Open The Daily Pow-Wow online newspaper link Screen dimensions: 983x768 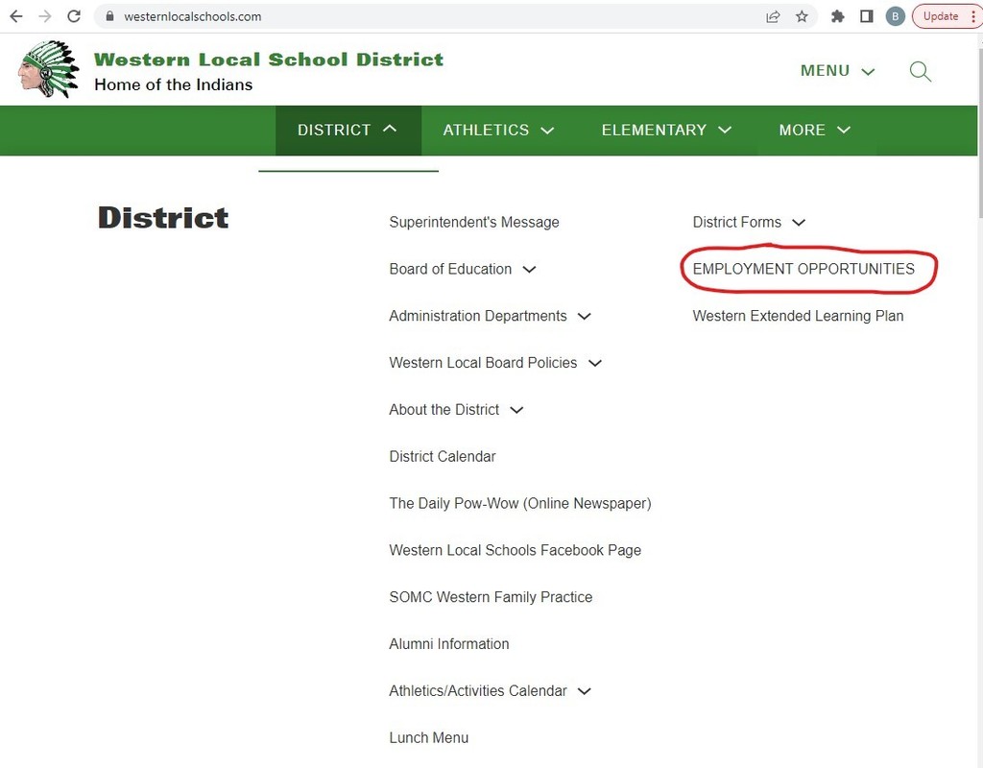pyautogui.click(x=519, y=503)
